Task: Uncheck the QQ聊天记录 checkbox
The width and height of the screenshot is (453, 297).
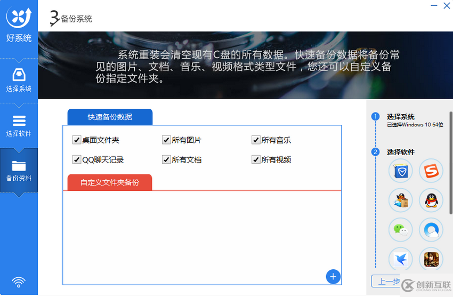Action: coord(77,159)
